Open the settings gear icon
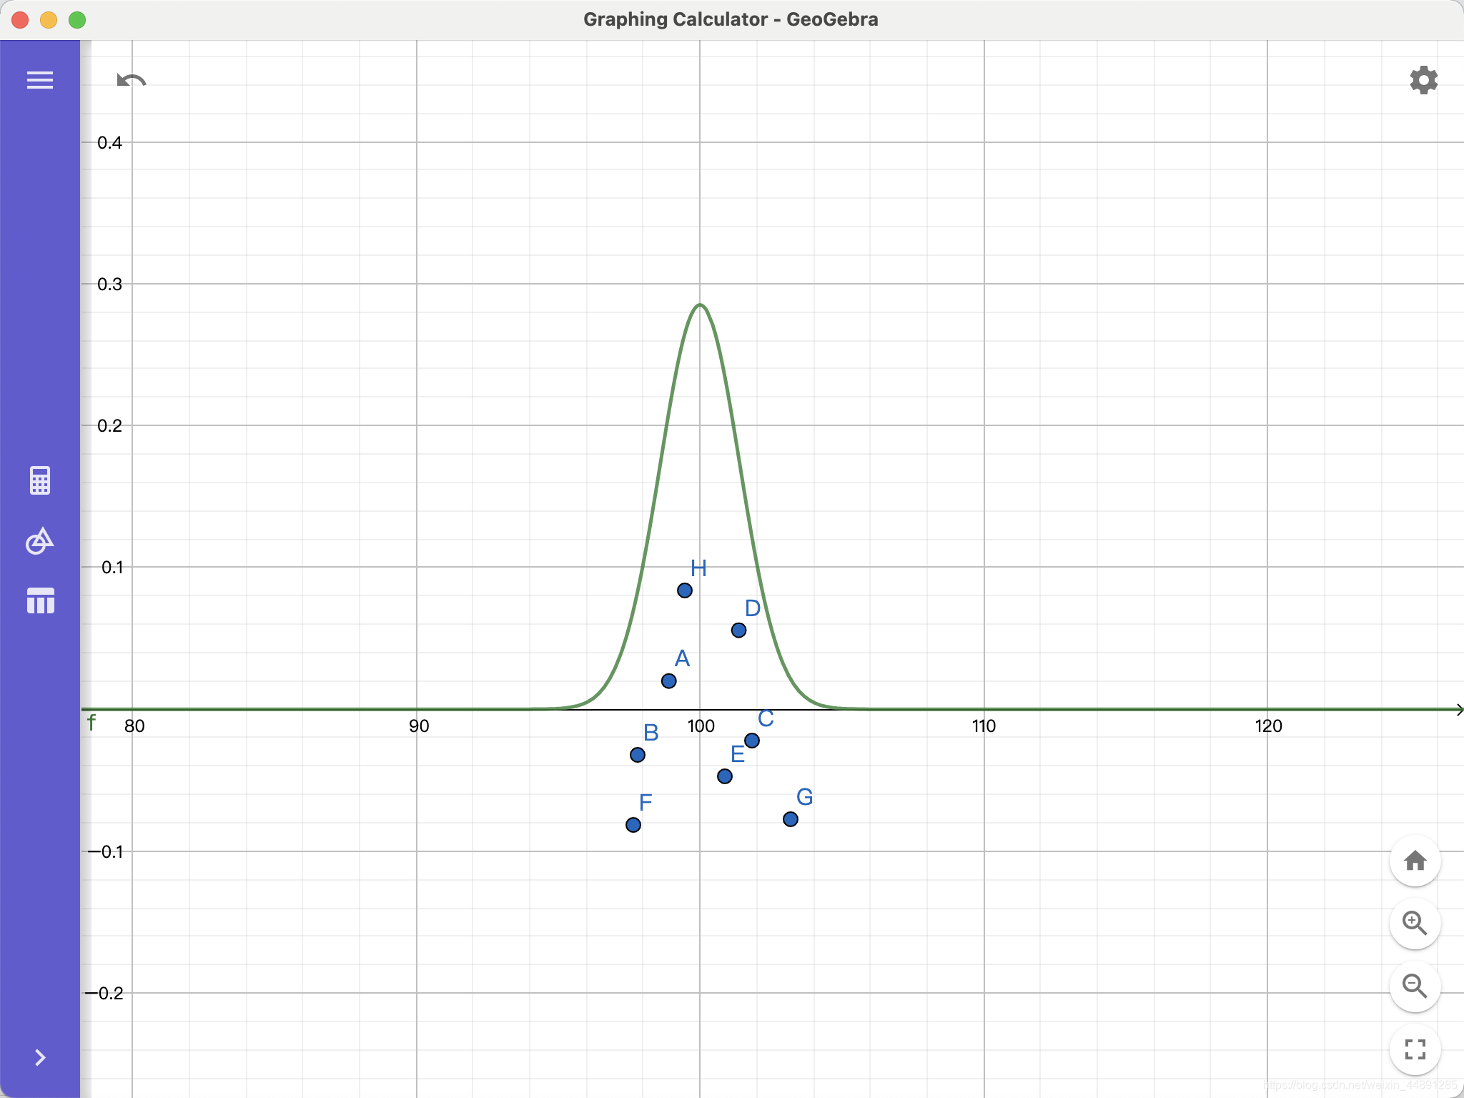Image resolution: width=1464 pixels, height=1098 pixels. click(1423, 80)
